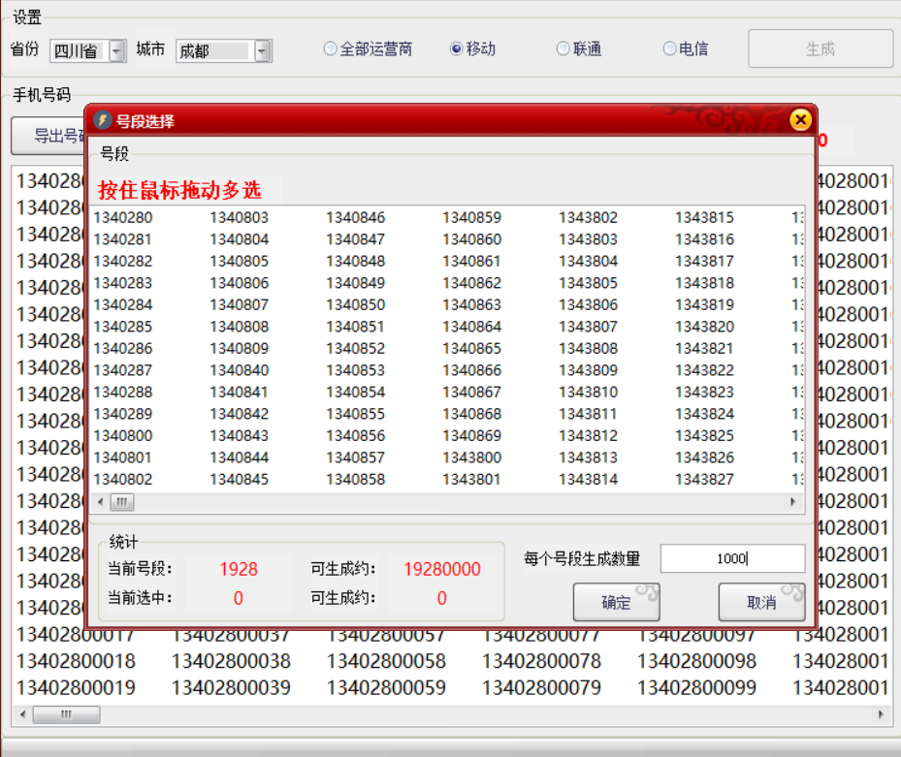Select segment 1340285
Viewport: 901px width, 757px height.
[123, 327]
